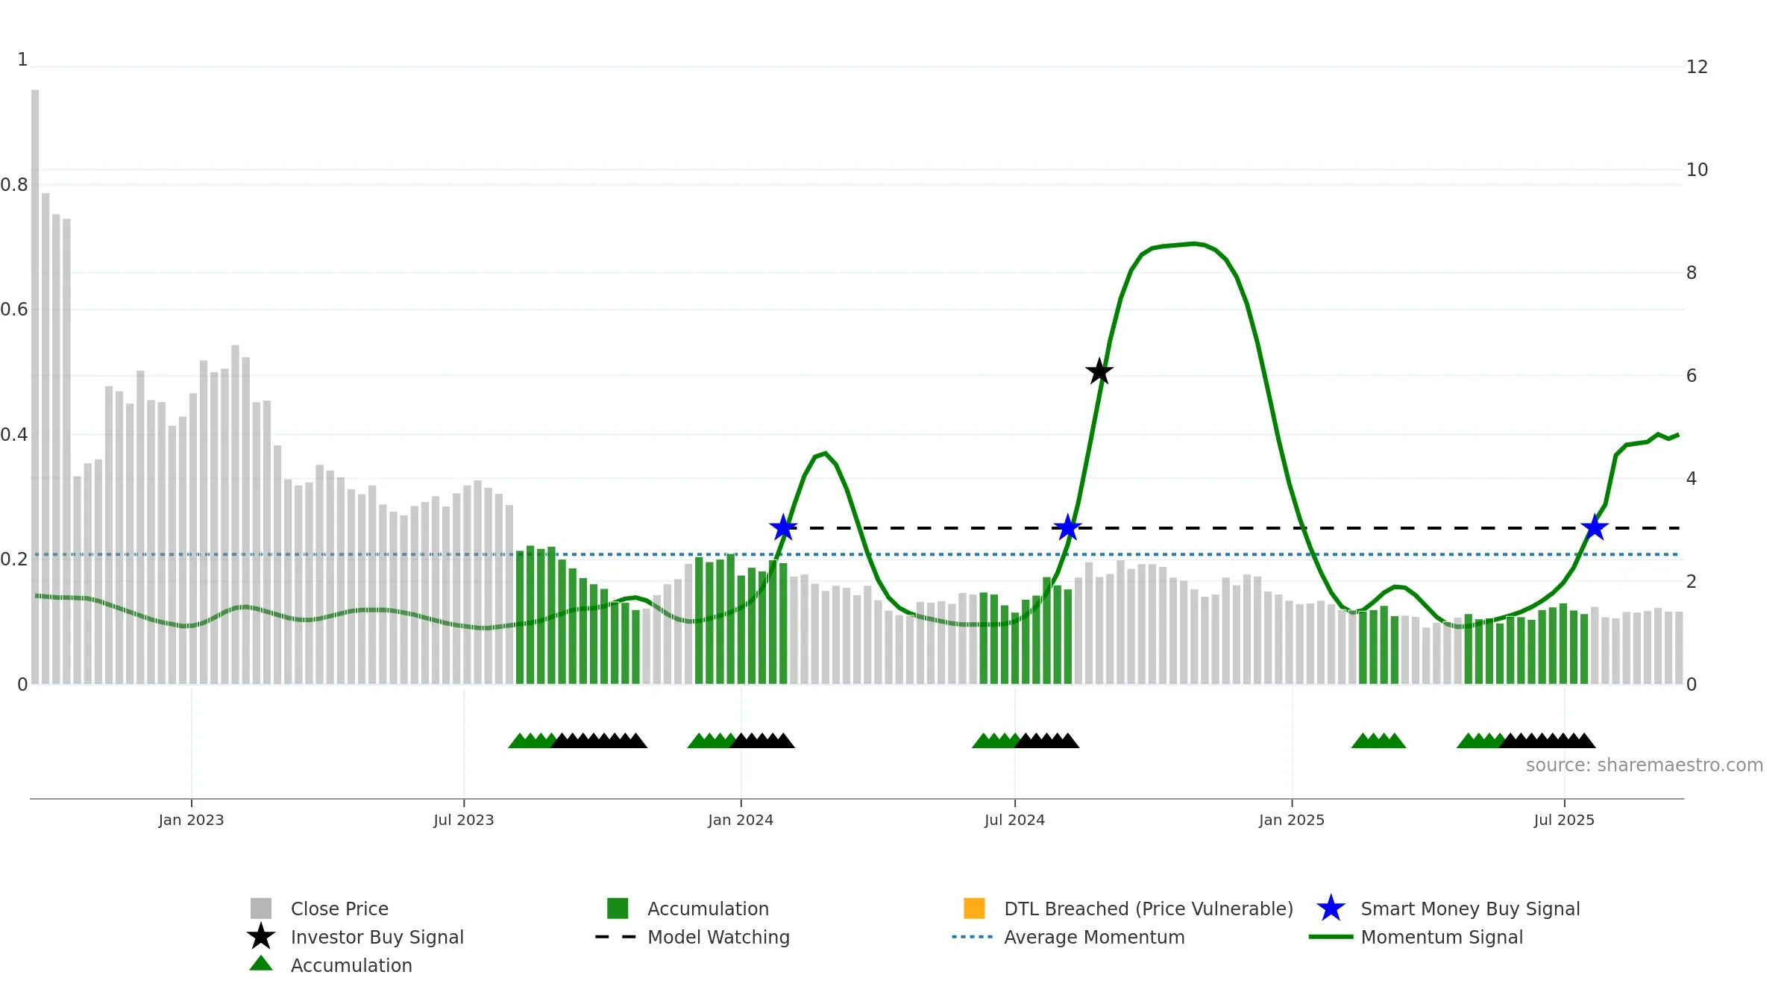Click the sharemaestro.com source text
The width and height of the screenshot is (1790, 1007).
(1644, 765)
